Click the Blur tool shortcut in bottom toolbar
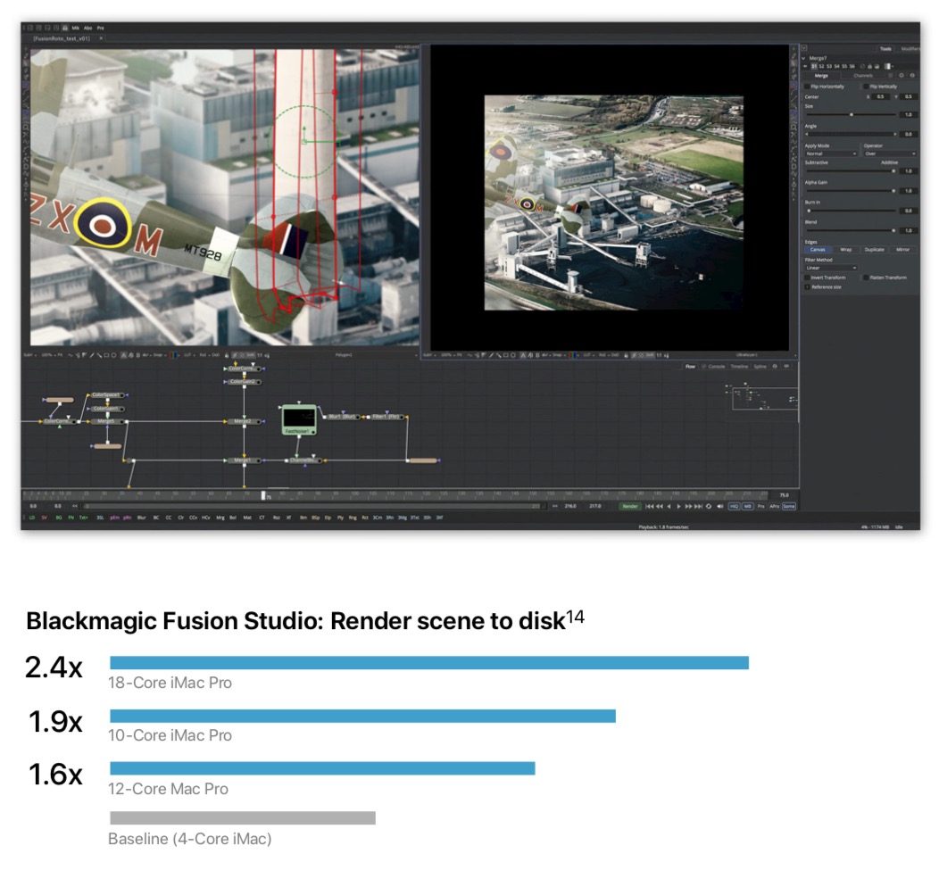This screenshot has width=939, height=887. (x=141, y=517)
